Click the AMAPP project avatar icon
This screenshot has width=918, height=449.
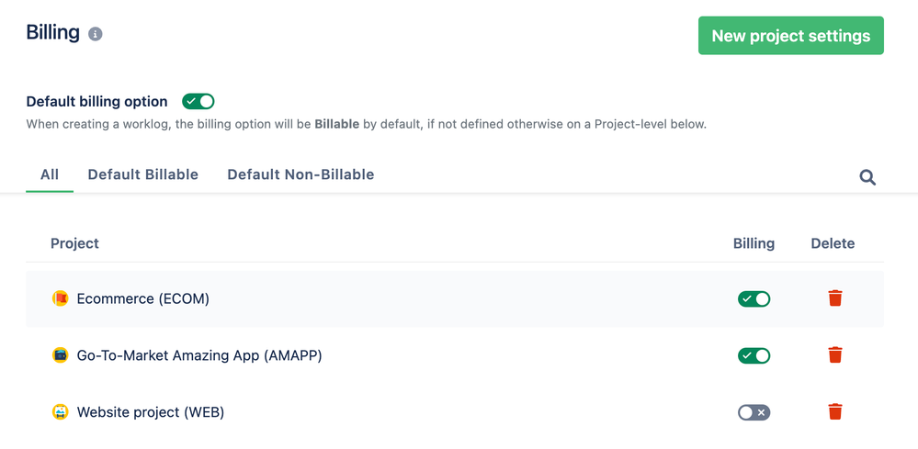tap(61, 354)
